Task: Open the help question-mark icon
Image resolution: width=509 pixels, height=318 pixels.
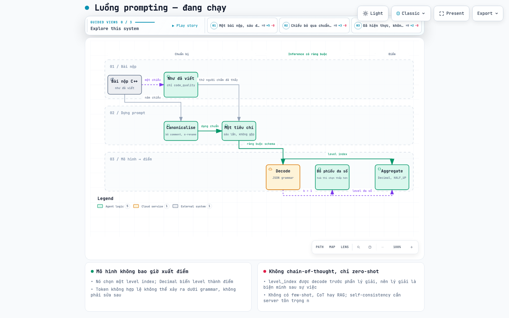Action: coord(370,247)
